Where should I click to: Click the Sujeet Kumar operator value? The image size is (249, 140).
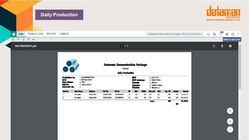click(x=157, y=85)
